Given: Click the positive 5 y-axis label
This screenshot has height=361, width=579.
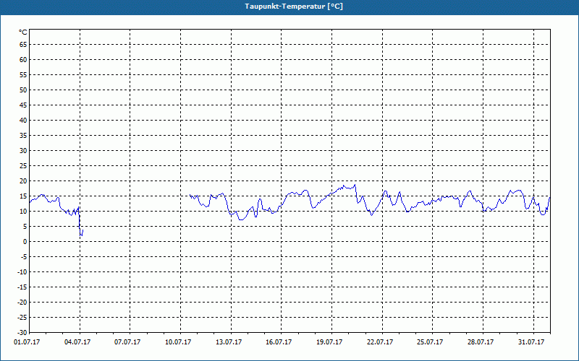Looking at the screenshot, I should coord(25,227).
